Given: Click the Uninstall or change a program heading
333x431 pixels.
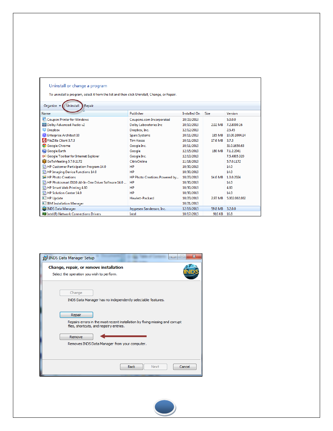Looking at the screenshot, I should pyautogui.click(x=78, y=86).
